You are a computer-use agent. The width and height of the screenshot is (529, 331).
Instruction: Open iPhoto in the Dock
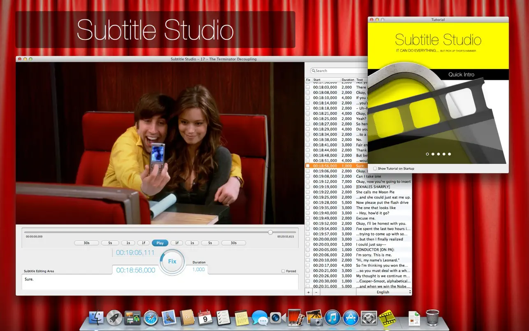[314, 318]
